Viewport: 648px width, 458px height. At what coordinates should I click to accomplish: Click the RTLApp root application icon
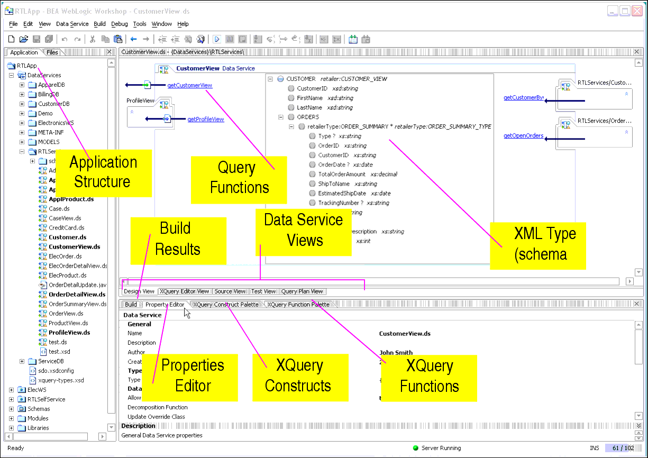point(11,66)
